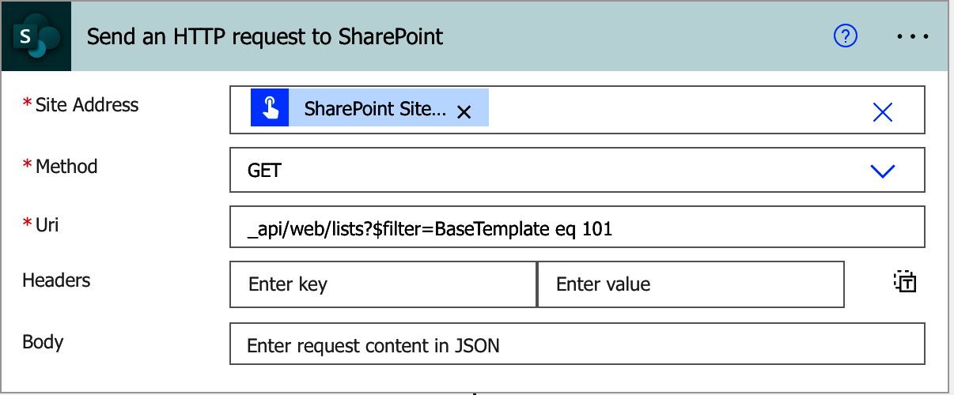
Task: Select the SharePoint Site dynamic token
Action: (x=369, y=108)
